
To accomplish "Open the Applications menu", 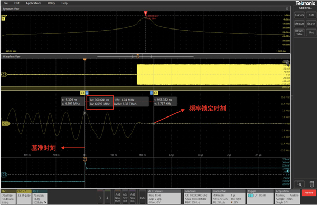I will click(x=34, y=3).
